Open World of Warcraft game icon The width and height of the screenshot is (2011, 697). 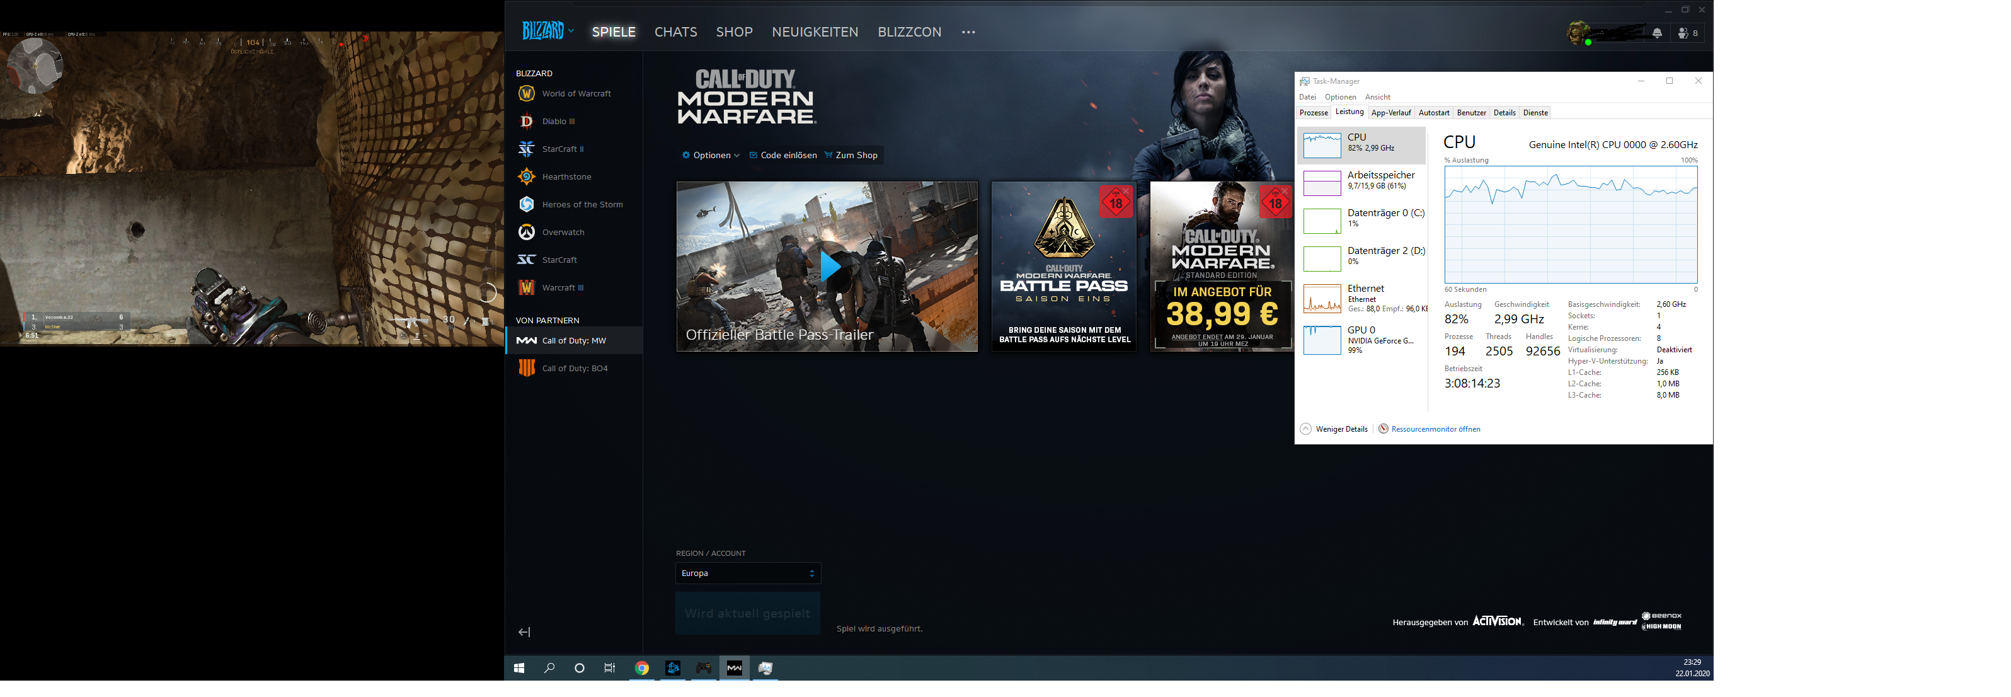click(x=527, y=94)
